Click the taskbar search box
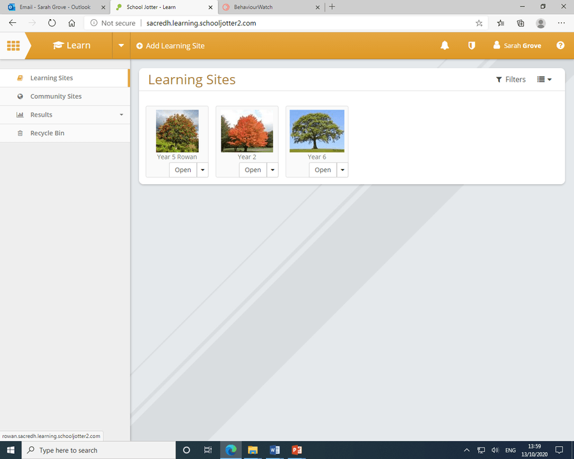 pyautogui.click(x=99, y=450)
